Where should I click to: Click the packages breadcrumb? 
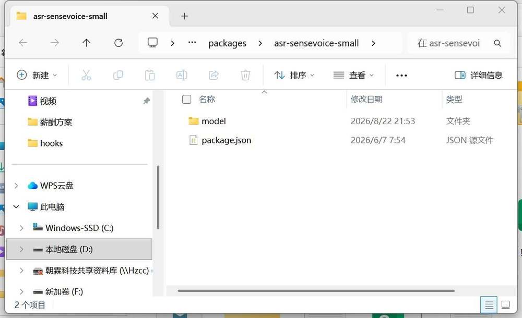[228, 43]
